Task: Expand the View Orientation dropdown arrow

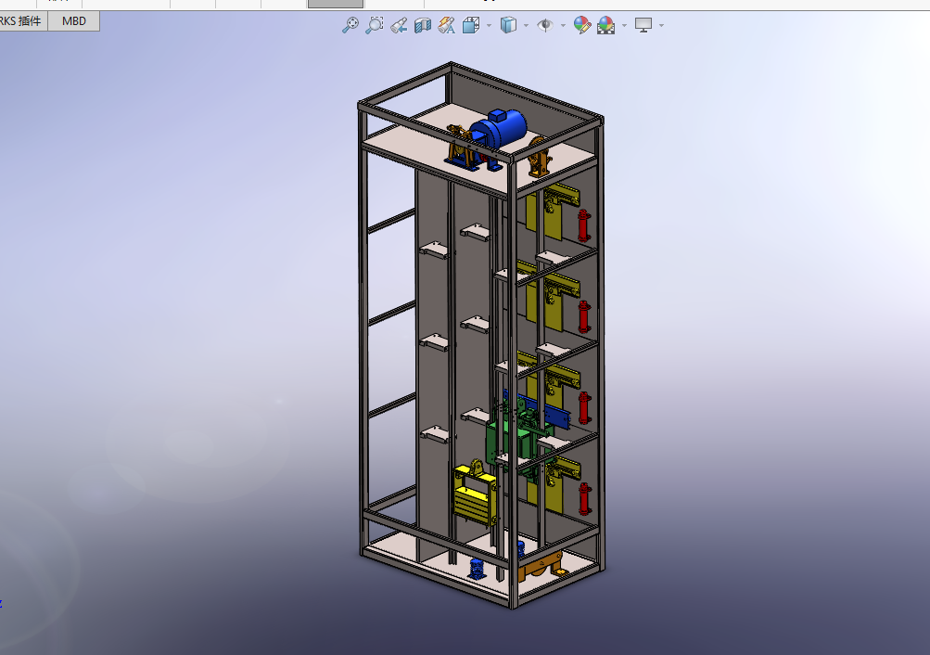Action: pos(489,25)
